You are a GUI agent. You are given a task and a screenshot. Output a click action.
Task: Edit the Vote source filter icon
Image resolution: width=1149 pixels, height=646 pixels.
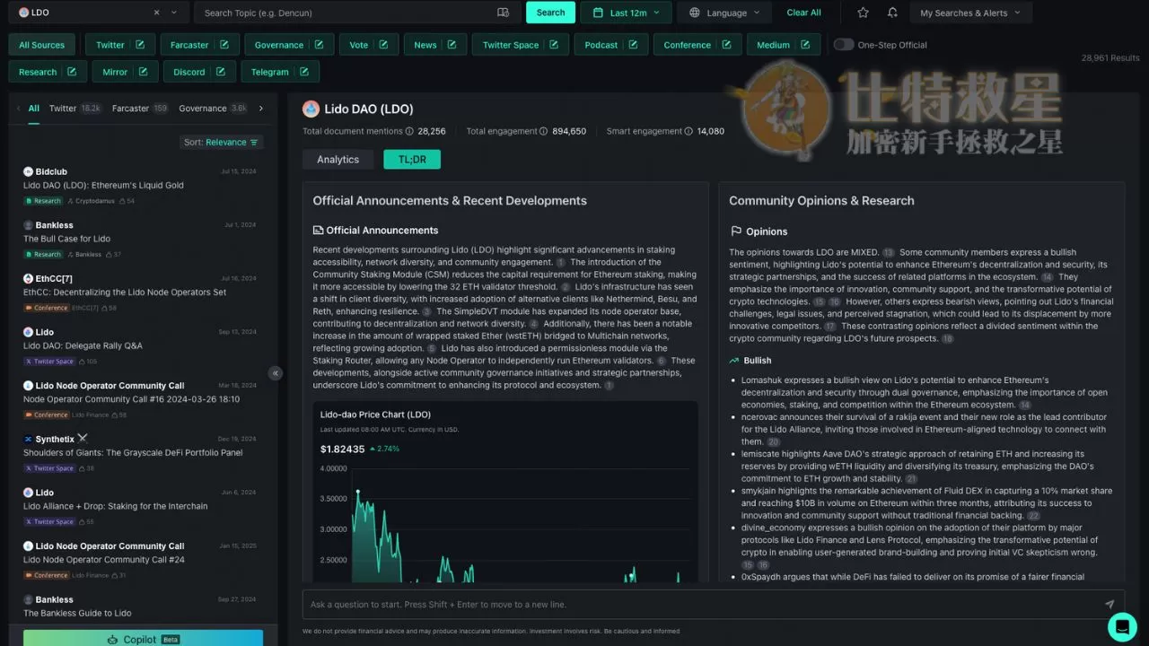383,45
